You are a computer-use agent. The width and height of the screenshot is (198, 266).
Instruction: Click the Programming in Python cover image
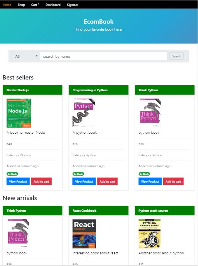pos(84,113)
